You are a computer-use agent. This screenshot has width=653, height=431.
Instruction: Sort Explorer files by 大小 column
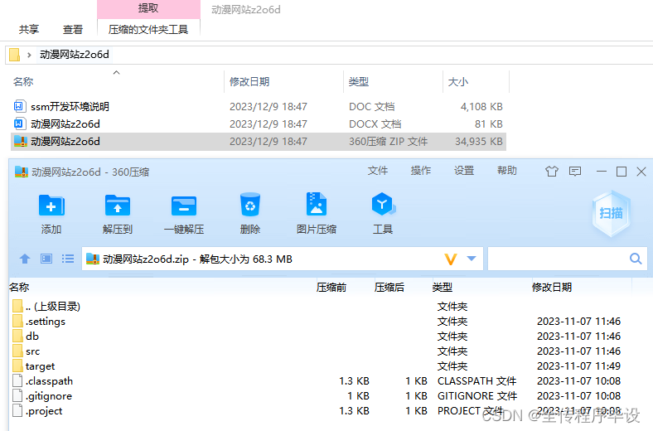457,81
